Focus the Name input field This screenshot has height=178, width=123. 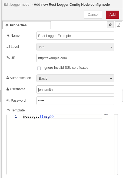(x=75, y=36)
